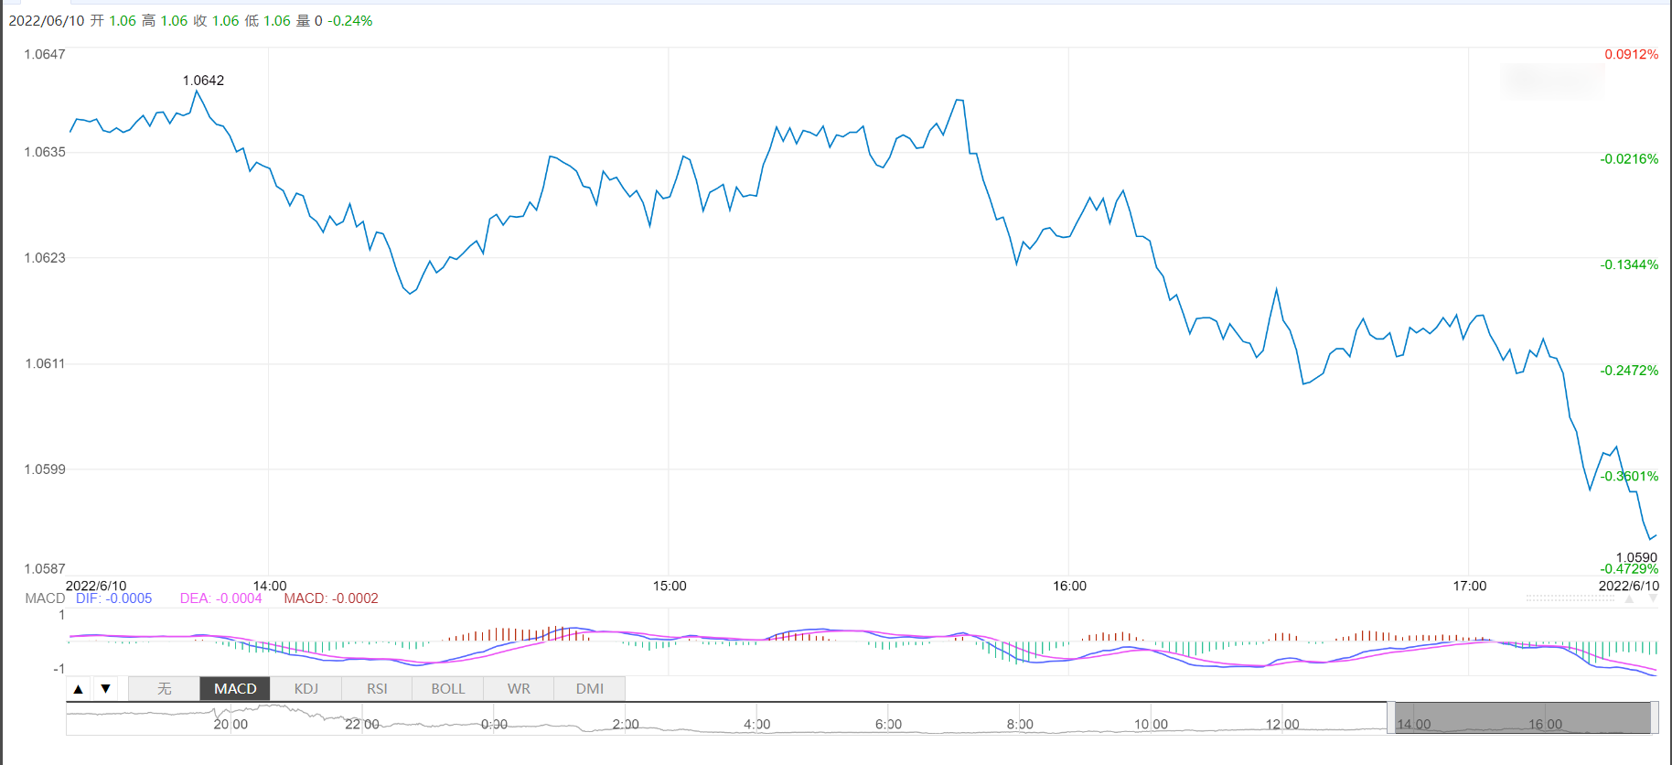Click the 20:00 mark in the overview timeline
This screenshot has width=1672, height=765.
point(230,725)
